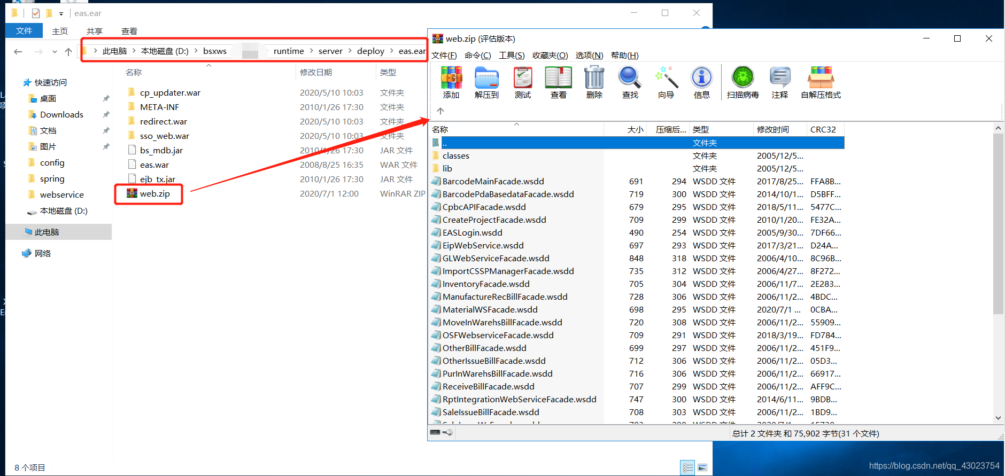Click 'bsxws' breadcrumb in address bar
The image size is (1005, 476).
[215, 51]
